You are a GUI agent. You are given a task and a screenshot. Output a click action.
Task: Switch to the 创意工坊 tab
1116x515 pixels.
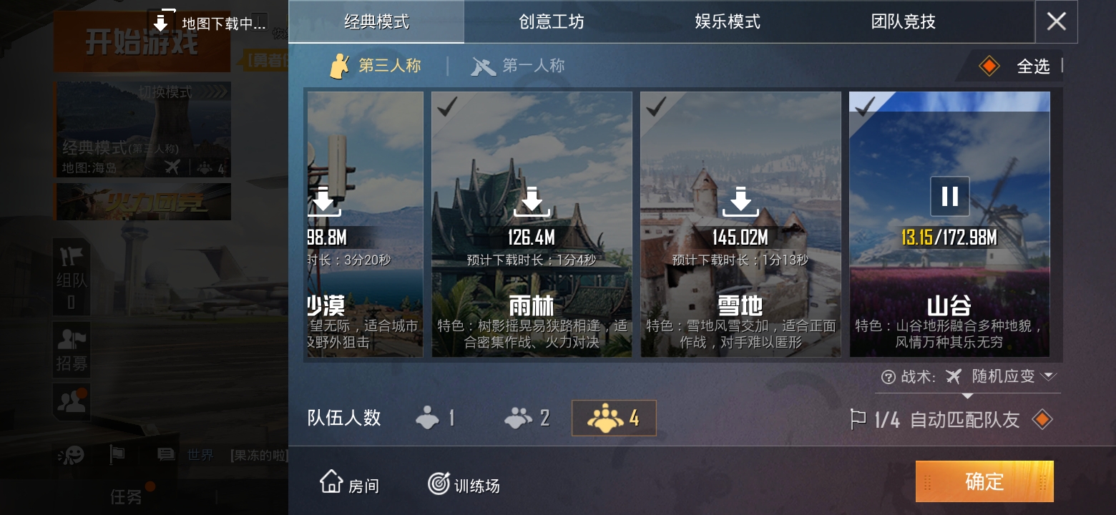pos(552,21)
